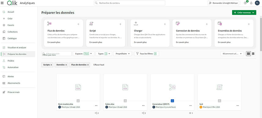Open the PL user profile avatar
Screen dimensions: 262x118
click(257, 3)
